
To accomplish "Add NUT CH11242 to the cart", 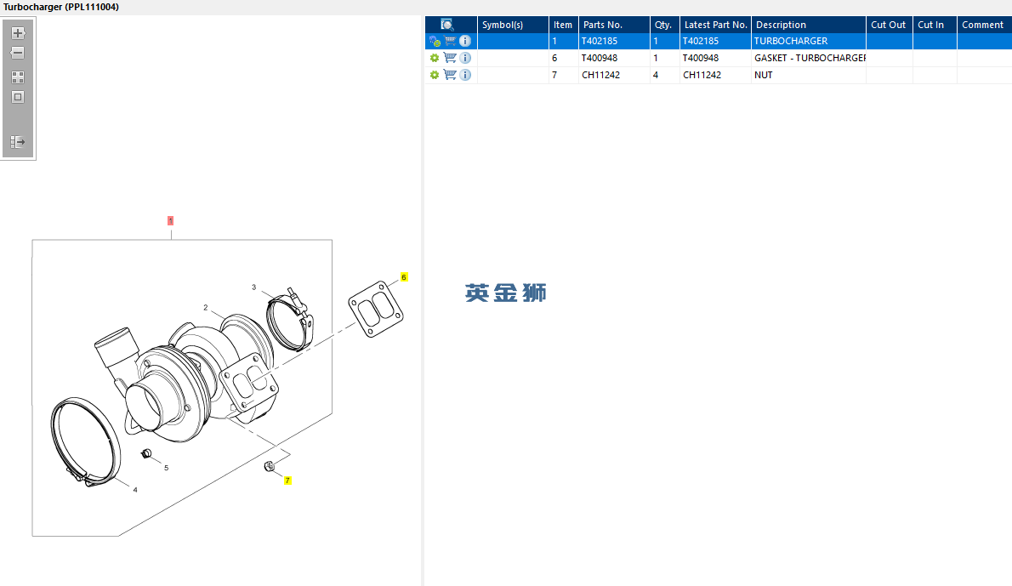I will pos(450,75).
